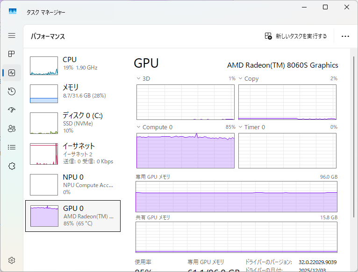Open the Details list page icon
358x272 pixels.
point(12,147)
